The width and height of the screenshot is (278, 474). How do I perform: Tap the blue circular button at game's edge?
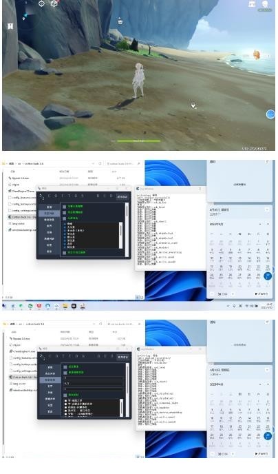tap(270, 114)
